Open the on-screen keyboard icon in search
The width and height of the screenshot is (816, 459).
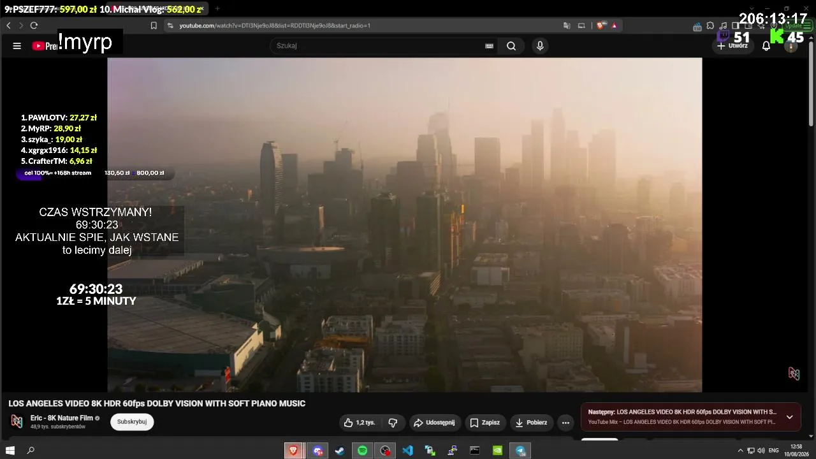click(490, 46)
